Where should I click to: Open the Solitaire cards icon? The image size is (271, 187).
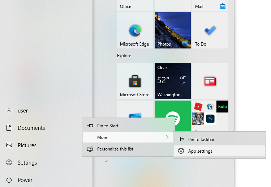pyautogui.click(x=210, y=107)
